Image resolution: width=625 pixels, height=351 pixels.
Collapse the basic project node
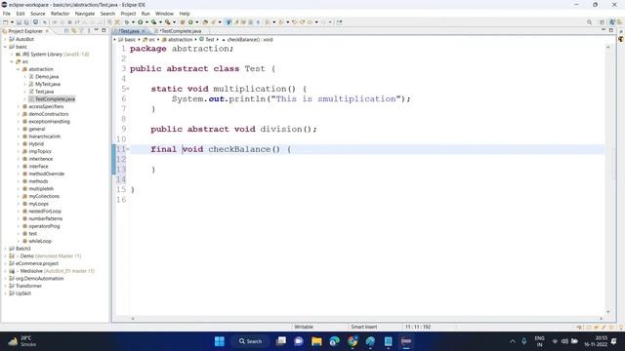pyautogui.click(x=5, y=47)
